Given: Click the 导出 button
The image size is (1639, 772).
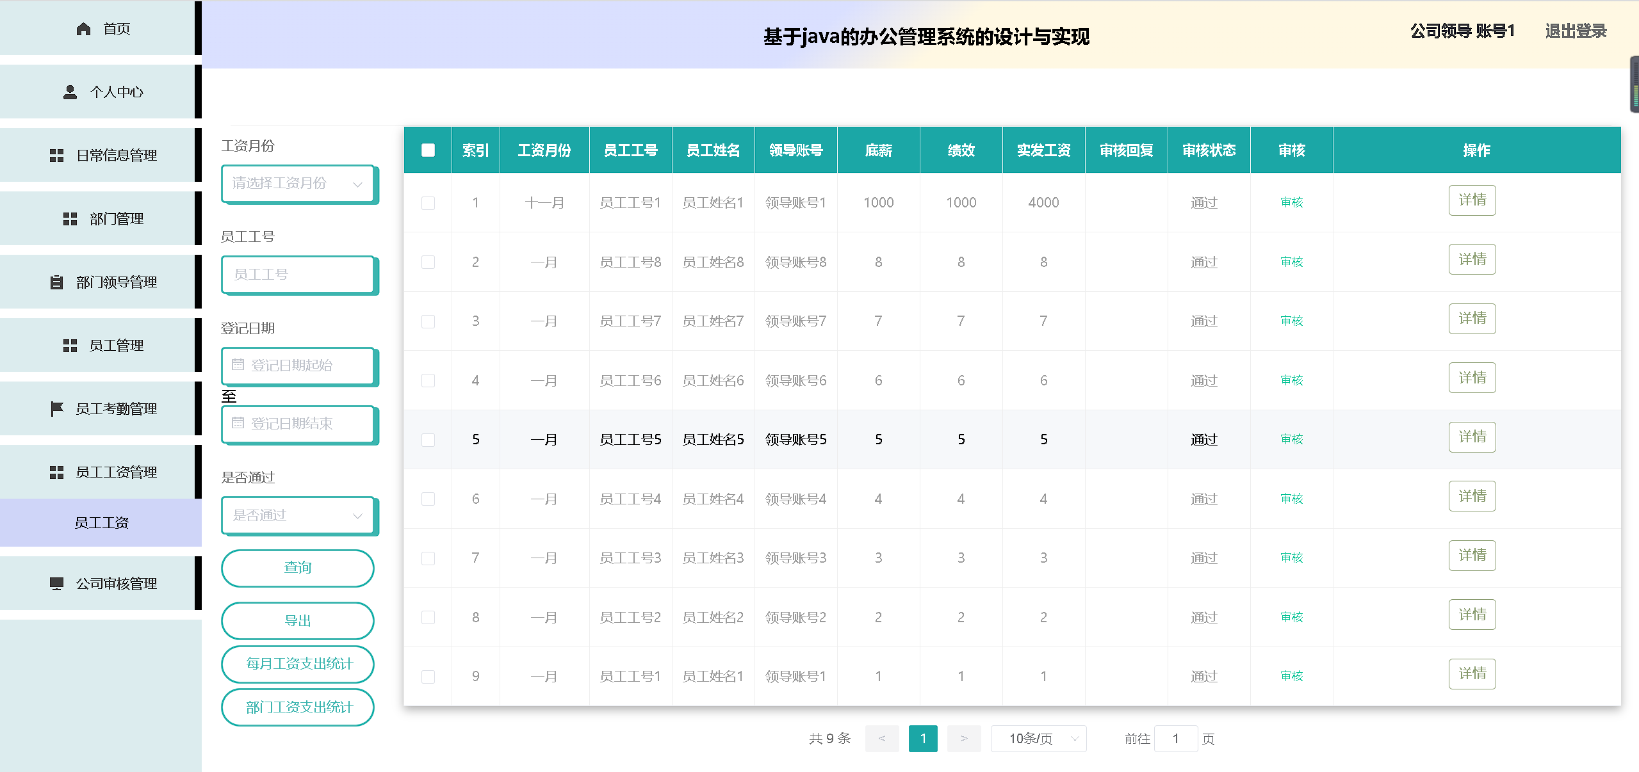Looking at the screenshot, I should (x=298, y=621).
